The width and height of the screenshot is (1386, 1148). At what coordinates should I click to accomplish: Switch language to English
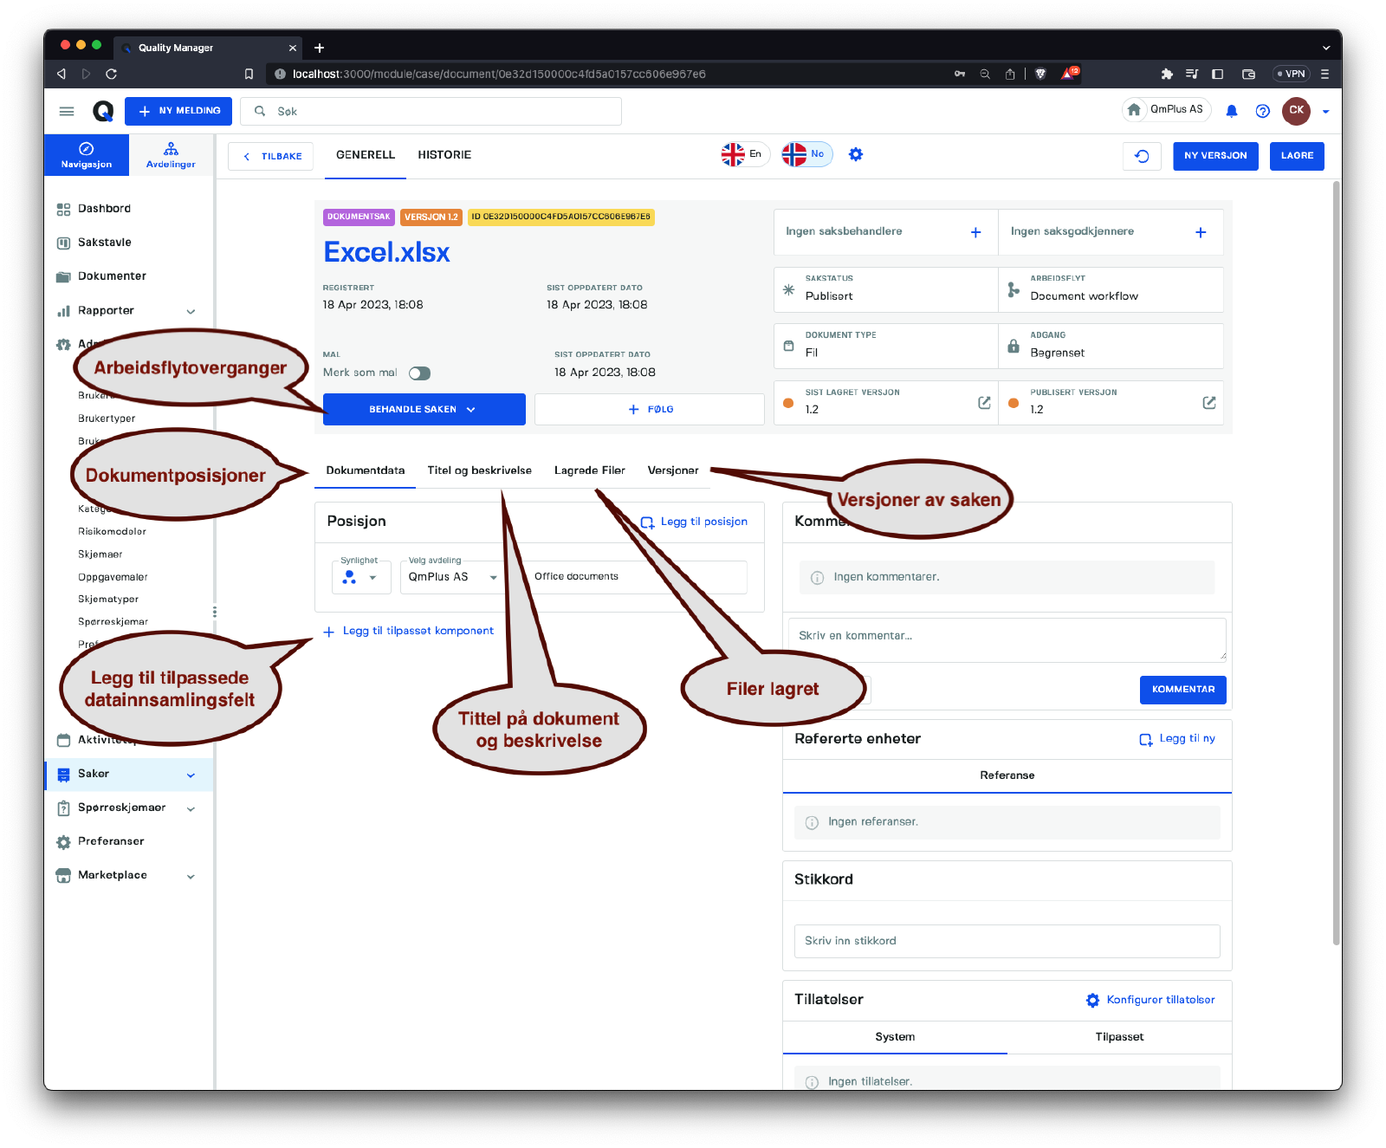pos(744,154)
